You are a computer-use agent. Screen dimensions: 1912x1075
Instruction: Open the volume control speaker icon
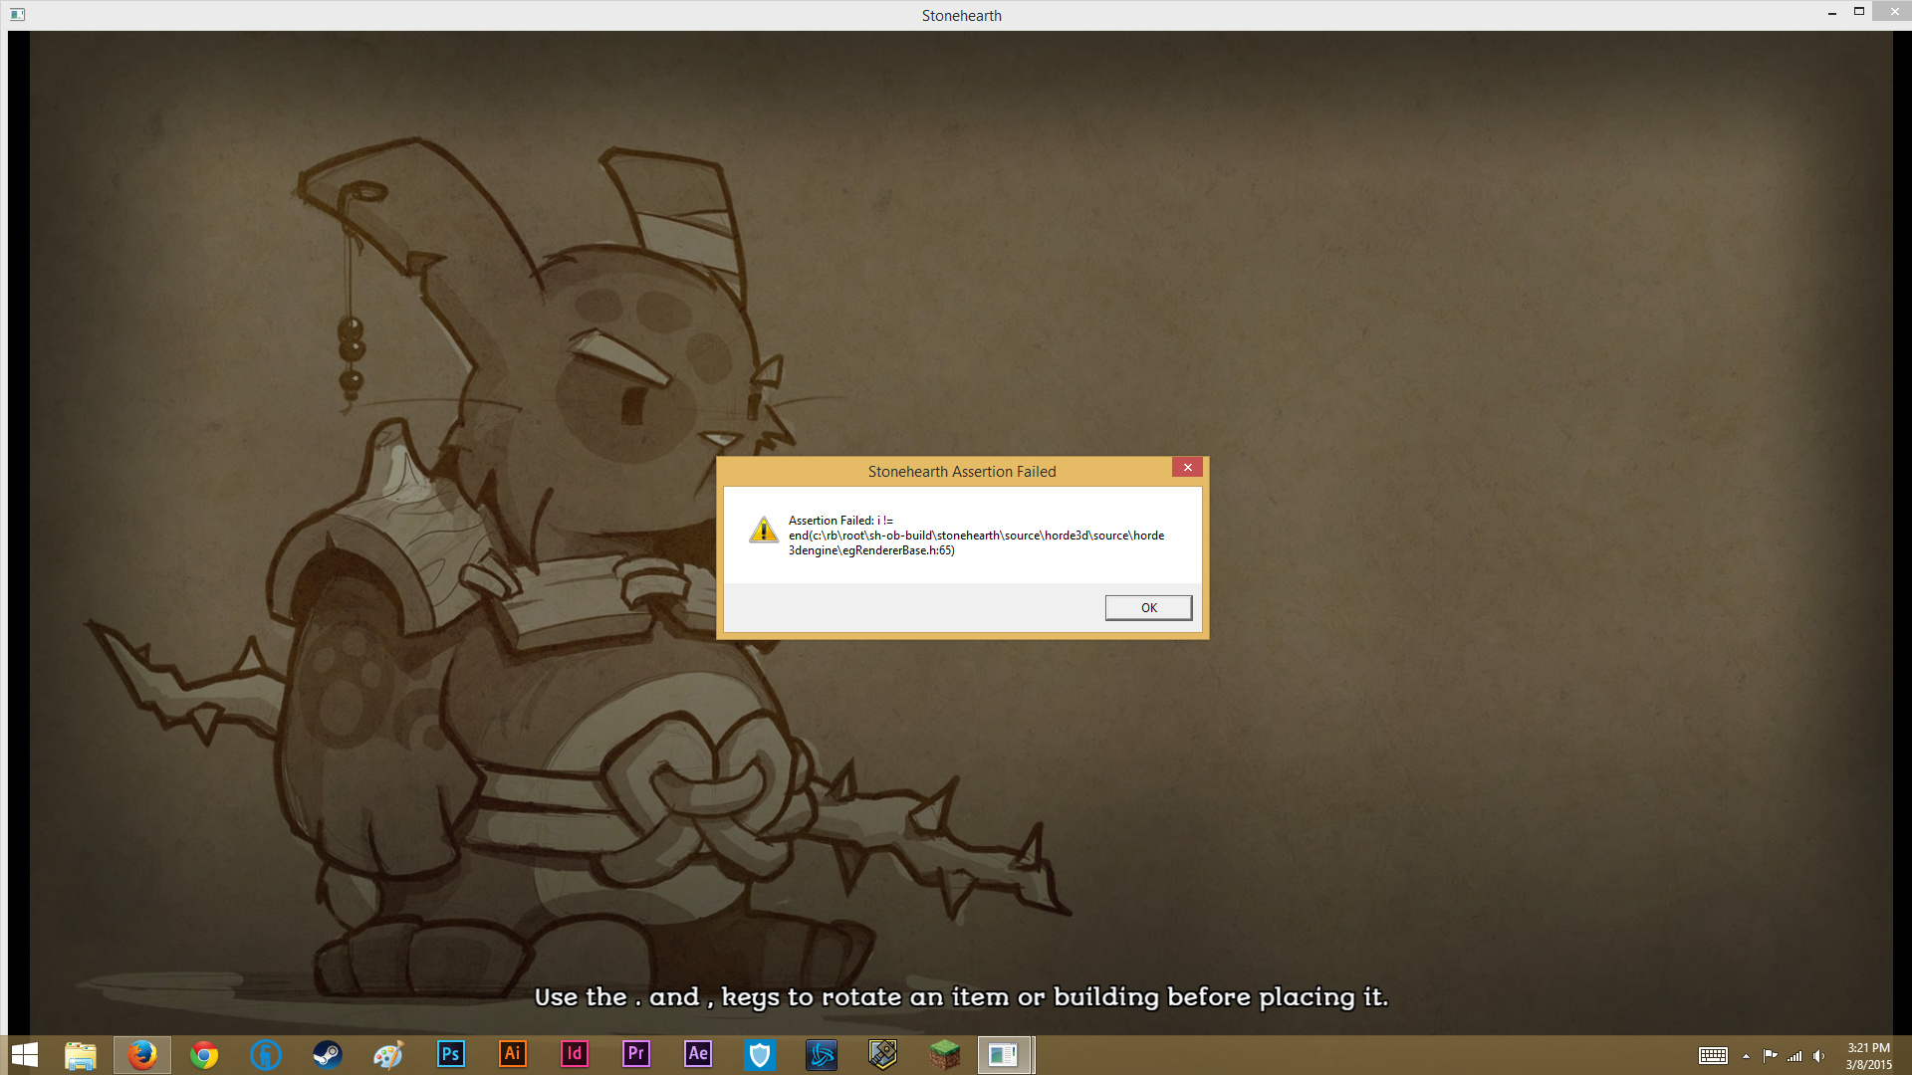(x=1819, y=1056)
